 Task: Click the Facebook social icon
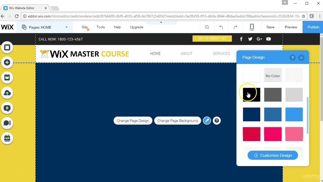pos(241,39)
